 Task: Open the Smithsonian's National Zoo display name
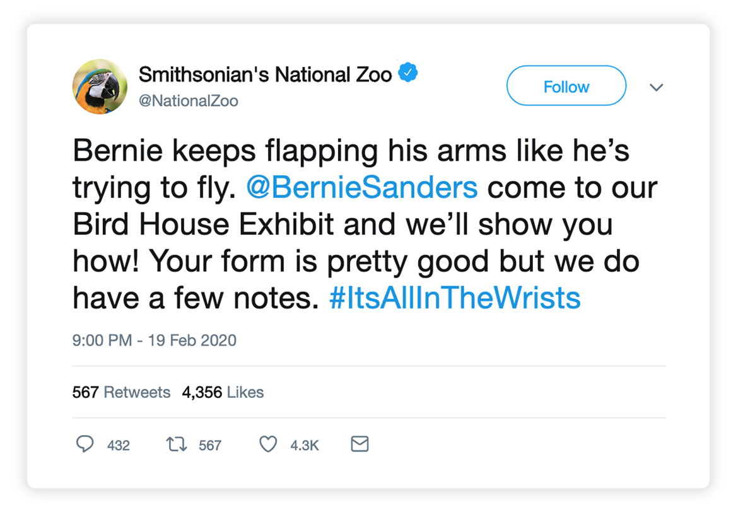(265, 74)
